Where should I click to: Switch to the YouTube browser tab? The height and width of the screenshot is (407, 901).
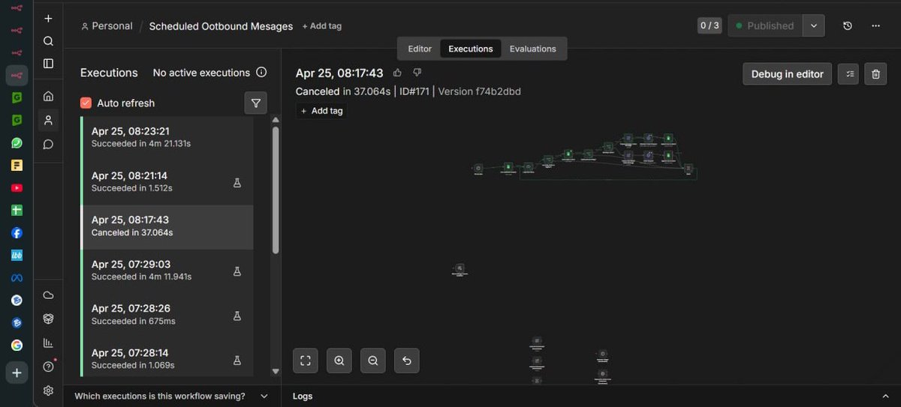[x=17, y=187]
